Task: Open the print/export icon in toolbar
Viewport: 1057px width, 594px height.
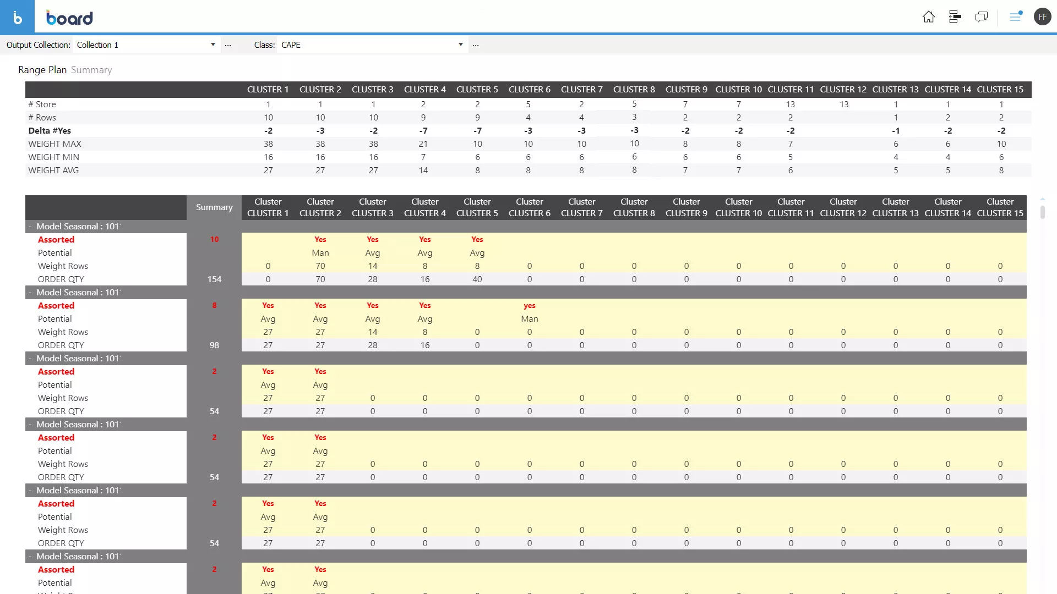Action: point(955,16)
